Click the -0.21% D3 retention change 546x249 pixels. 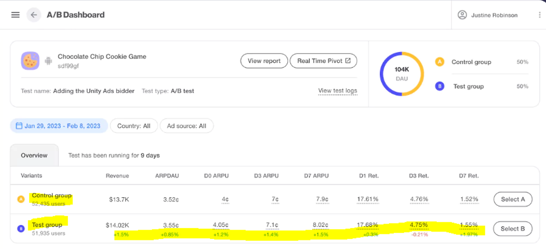(419, 235)
